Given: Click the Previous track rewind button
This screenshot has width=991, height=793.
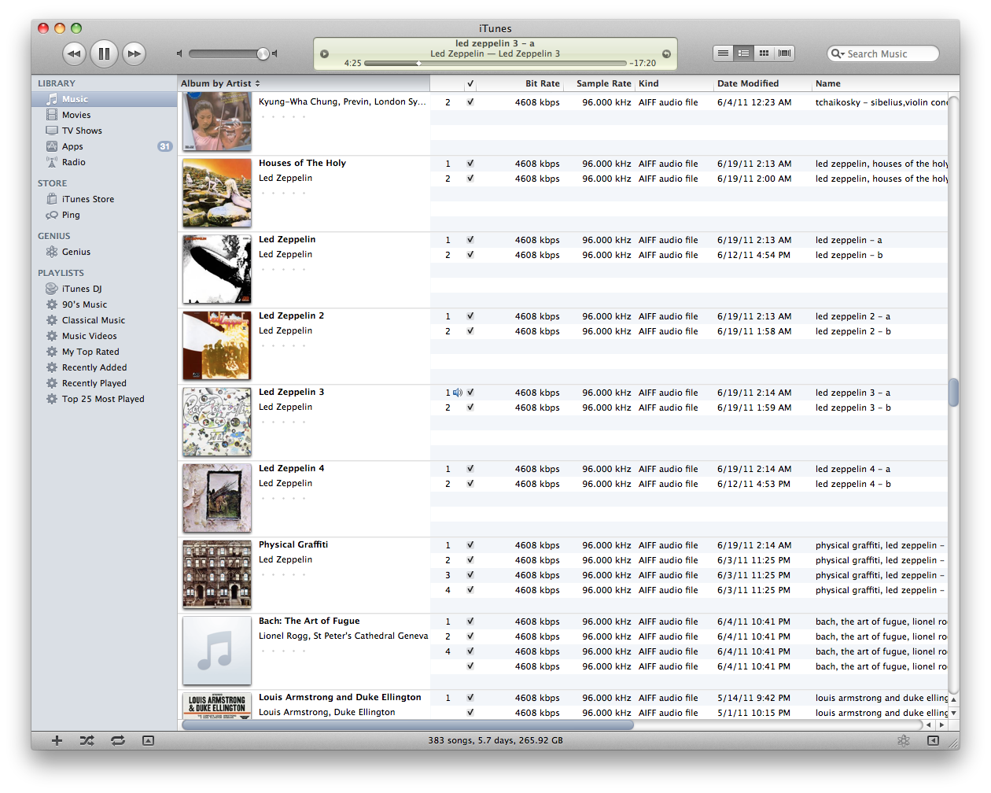Looking at the screenshot, I should coord(74,53).
